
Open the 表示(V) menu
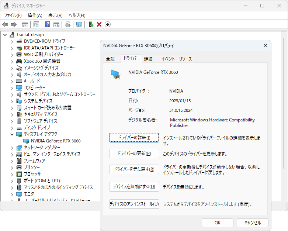55,15
